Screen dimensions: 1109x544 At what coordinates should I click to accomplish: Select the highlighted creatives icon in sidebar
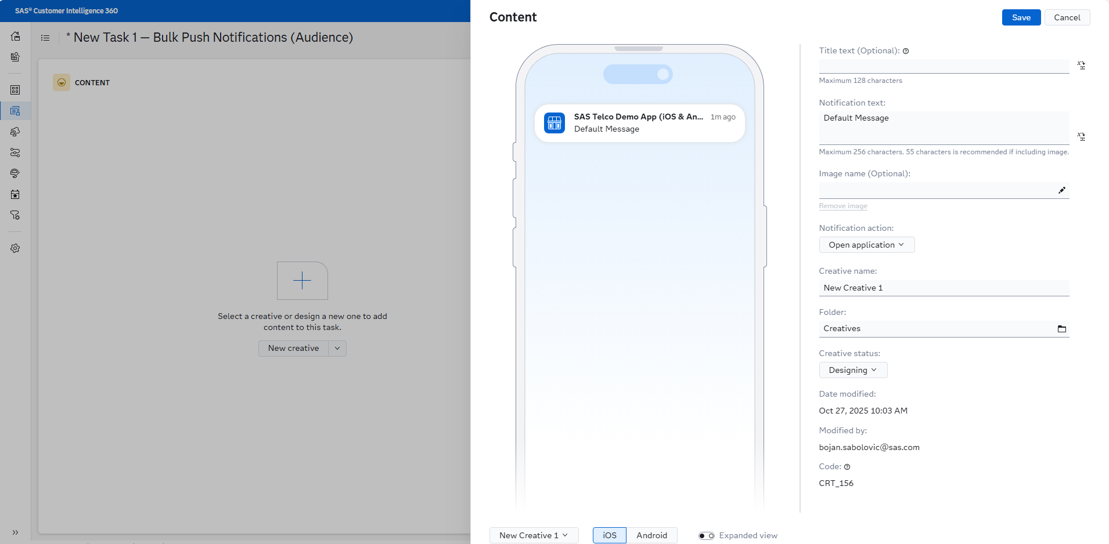tap(15, 110)
